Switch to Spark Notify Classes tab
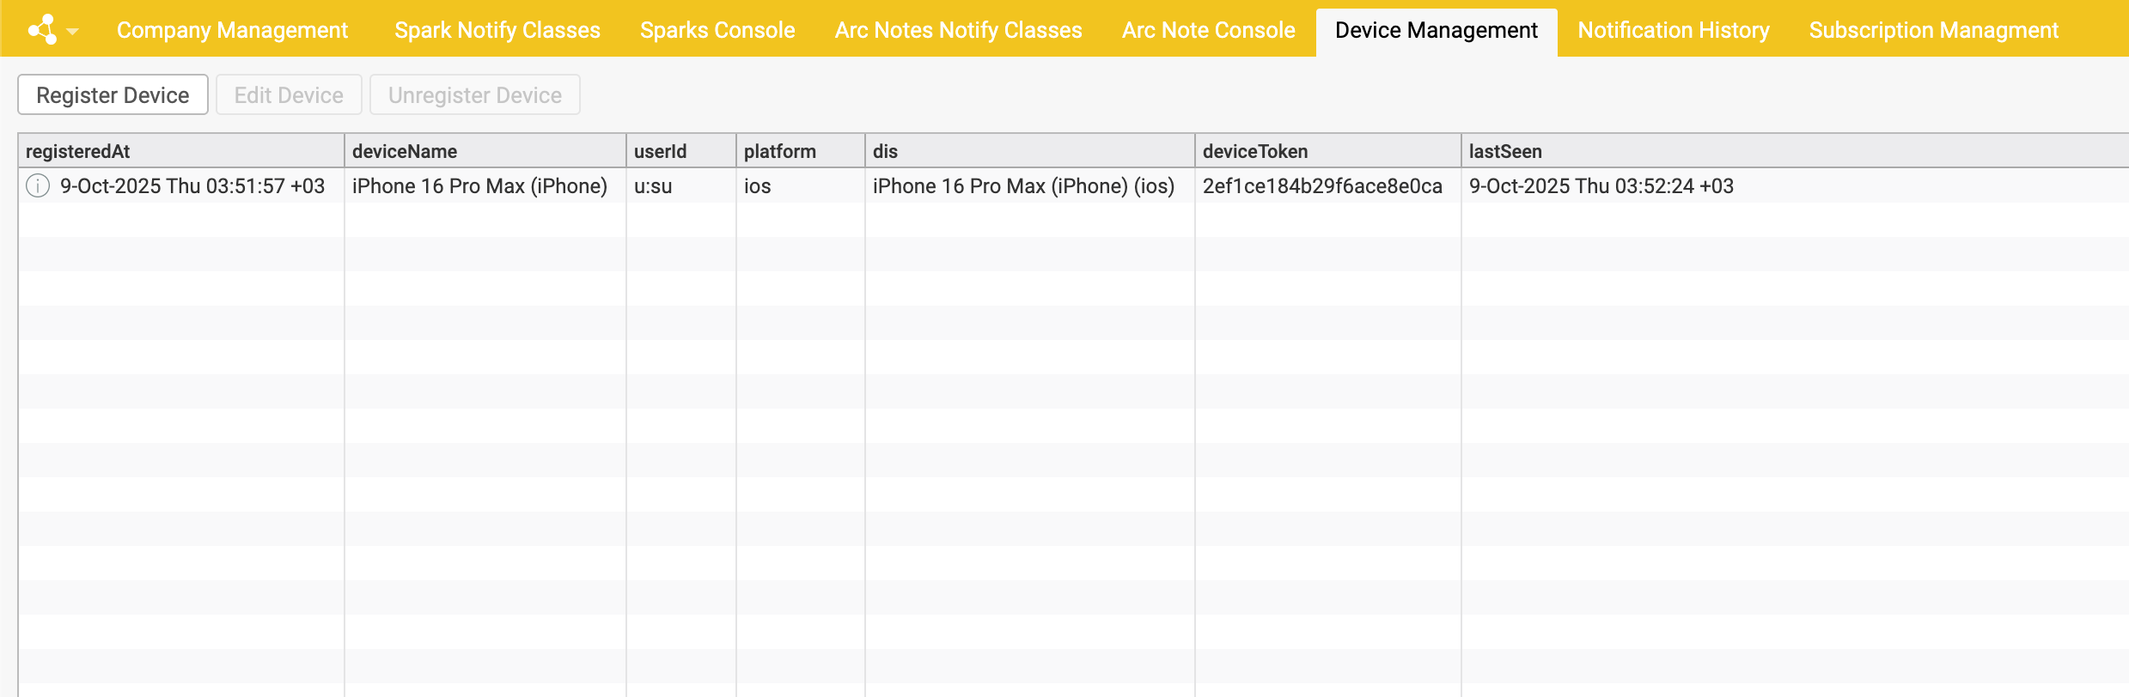 497,30
